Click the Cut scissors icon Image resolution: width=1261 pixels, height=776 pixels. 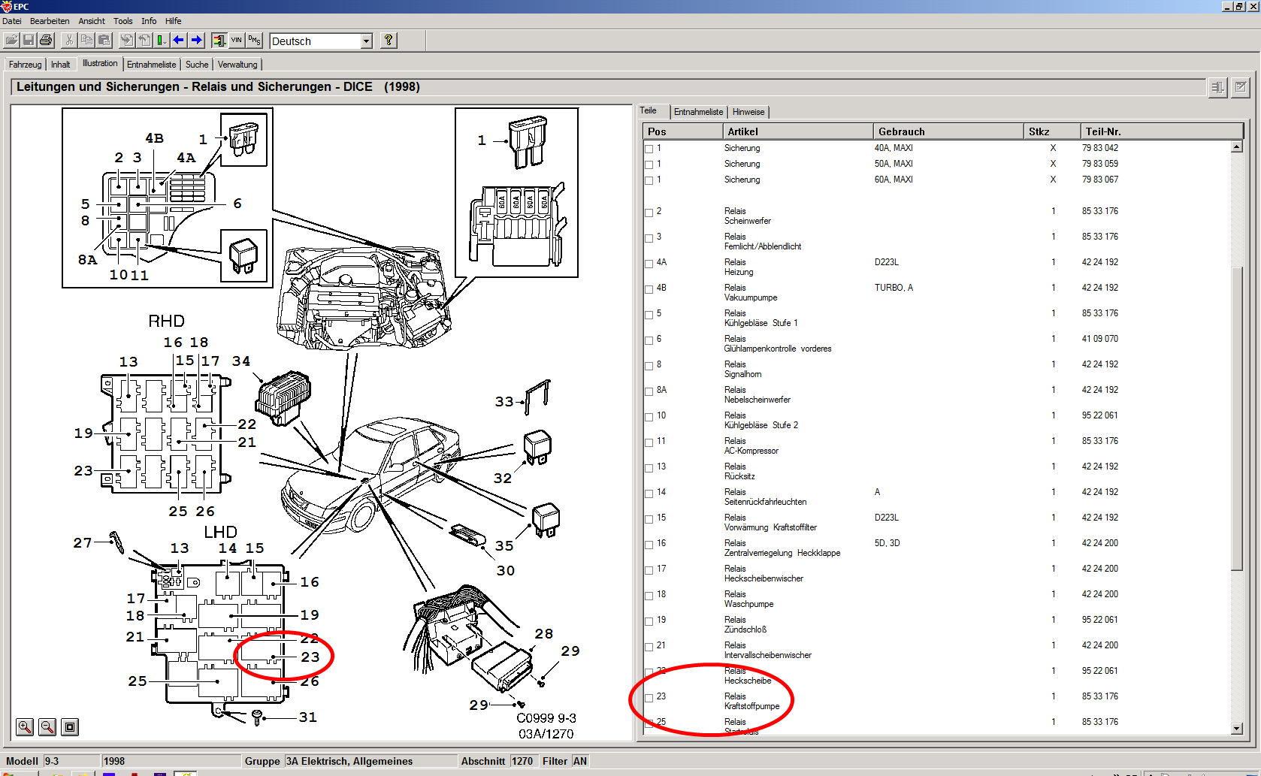pos(69,41)
